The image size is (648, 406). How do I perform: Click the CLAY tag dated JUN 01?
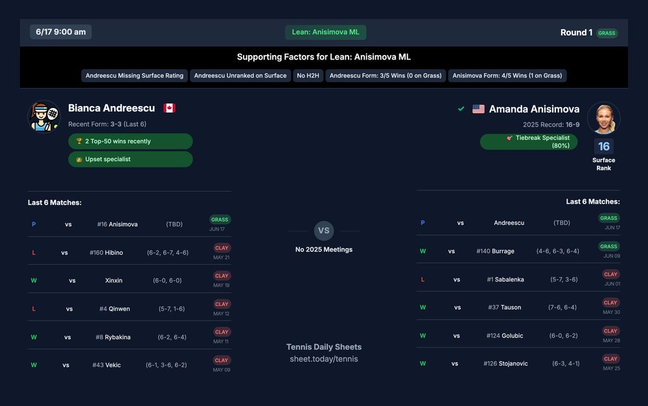[610, 274]
